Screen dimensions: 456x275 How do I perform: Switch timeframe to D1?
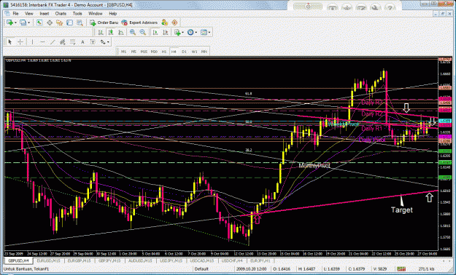click(184, 52)
